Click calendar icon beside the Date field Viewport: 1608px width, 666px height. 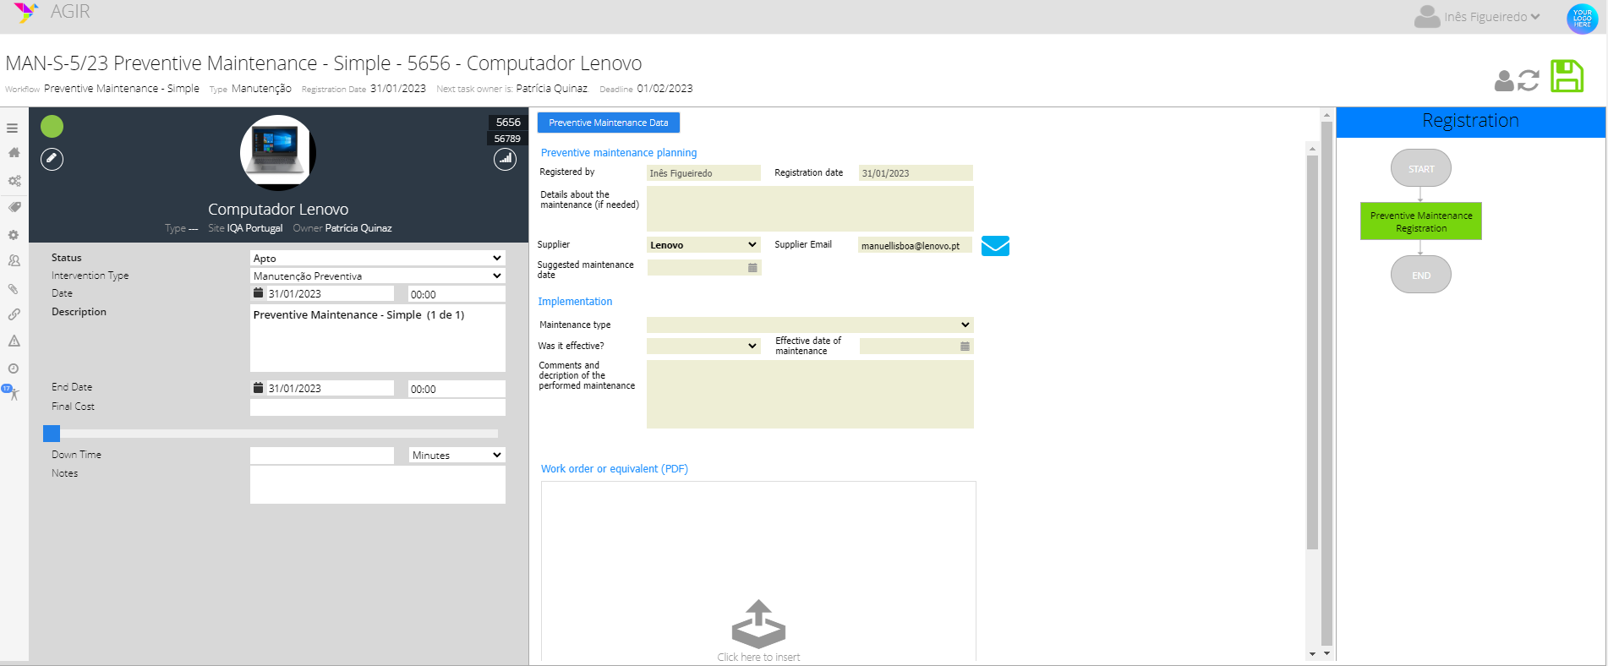coord(259,293)
